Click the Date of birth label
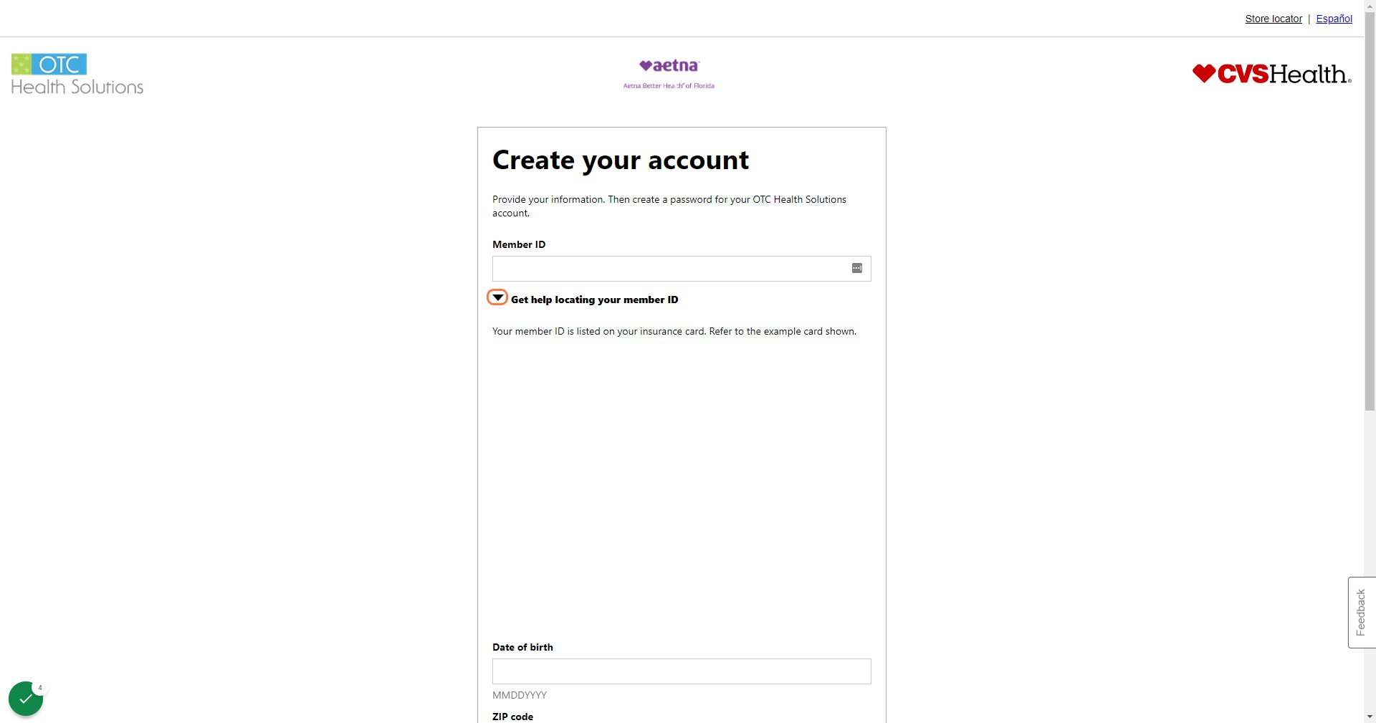The width and height of the screenshot is (1376, 723). coord(522,647)
